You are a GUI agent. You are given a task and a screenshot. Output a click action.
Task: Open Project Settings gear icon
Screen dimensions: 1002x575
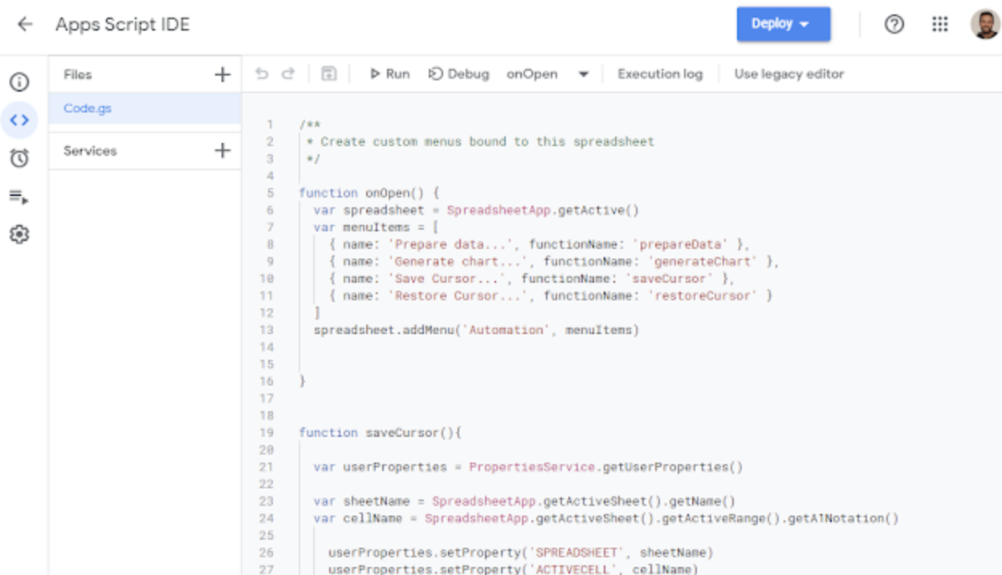19,234
